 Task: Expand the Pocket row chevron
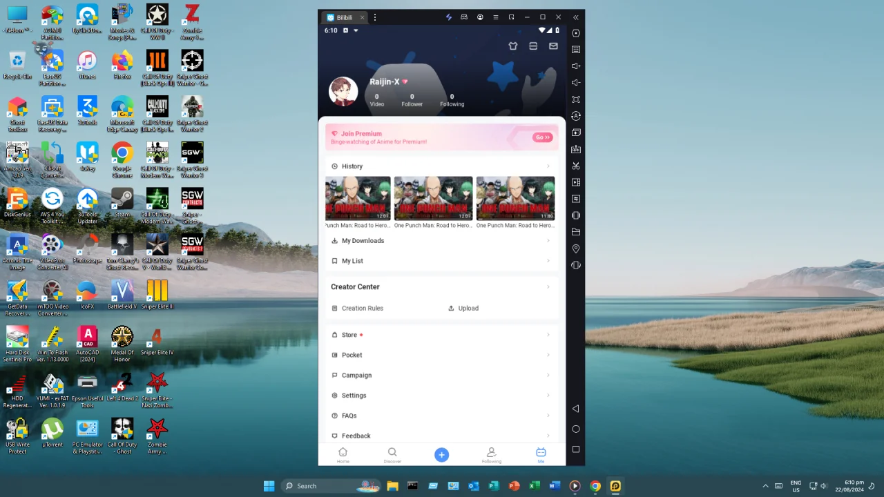click(548, 355)
